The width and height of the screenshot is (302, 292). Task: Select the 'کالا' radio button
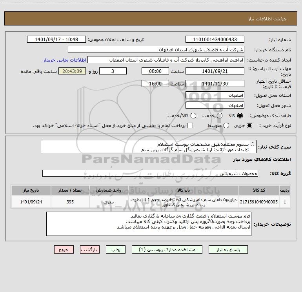(x=240, y=116)
